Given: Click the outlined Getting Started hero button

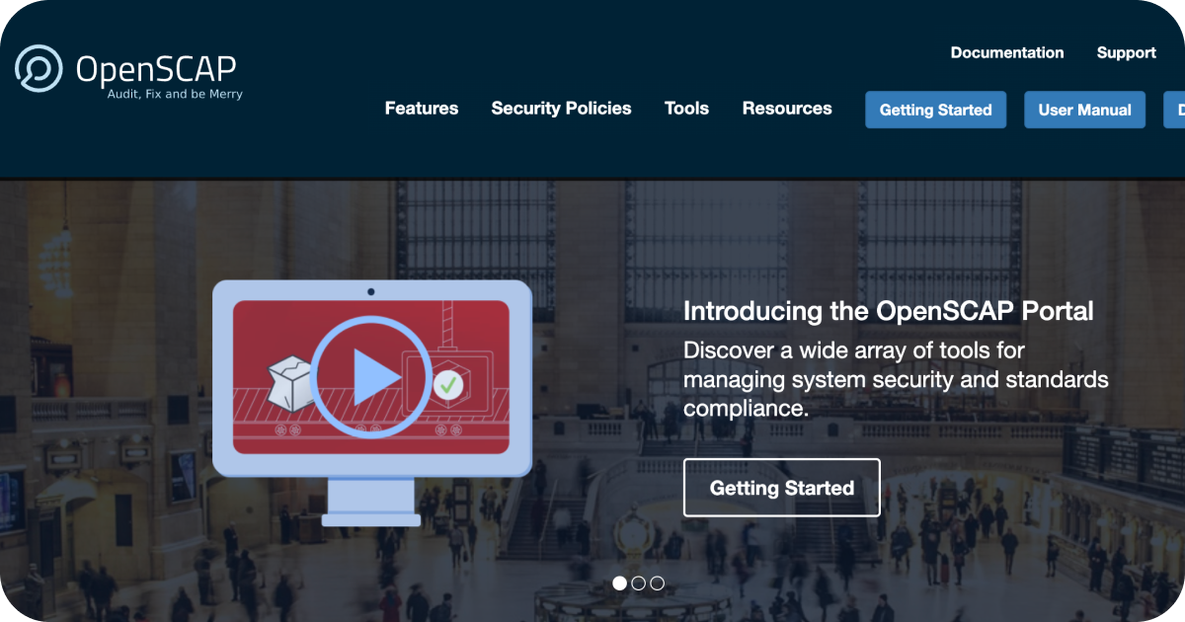Looking at the screenshot, I should pos(782,488).
